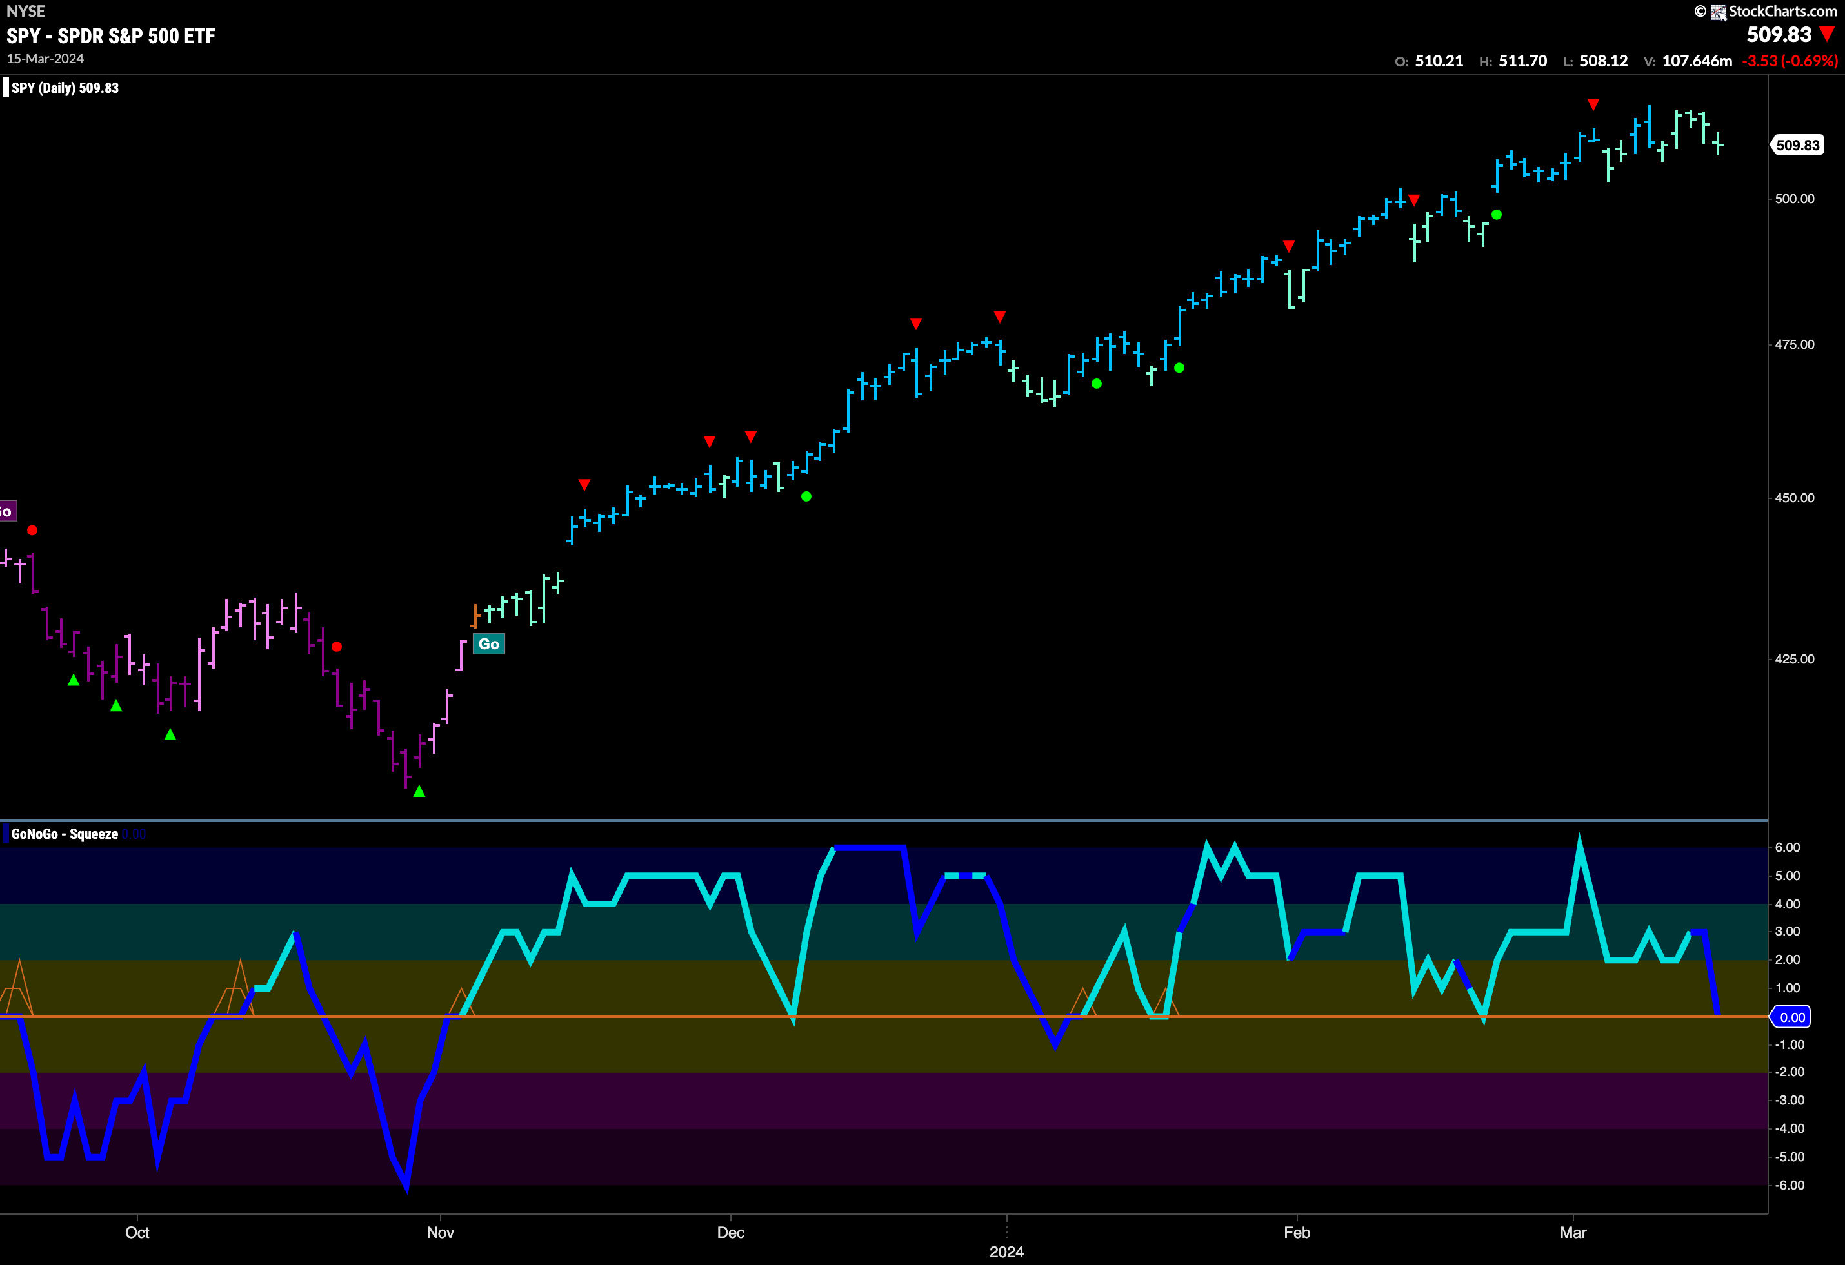1845x1265 pixels.
Task: Click the 500.00 price axis label
Action: [1794, 199]
